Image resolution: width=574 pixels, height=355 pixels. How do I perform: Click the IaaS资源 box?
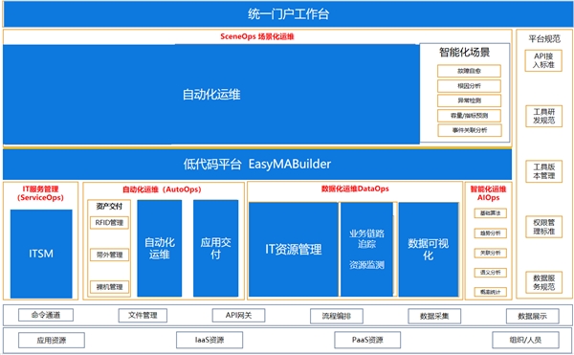click(x=210, y=340)
